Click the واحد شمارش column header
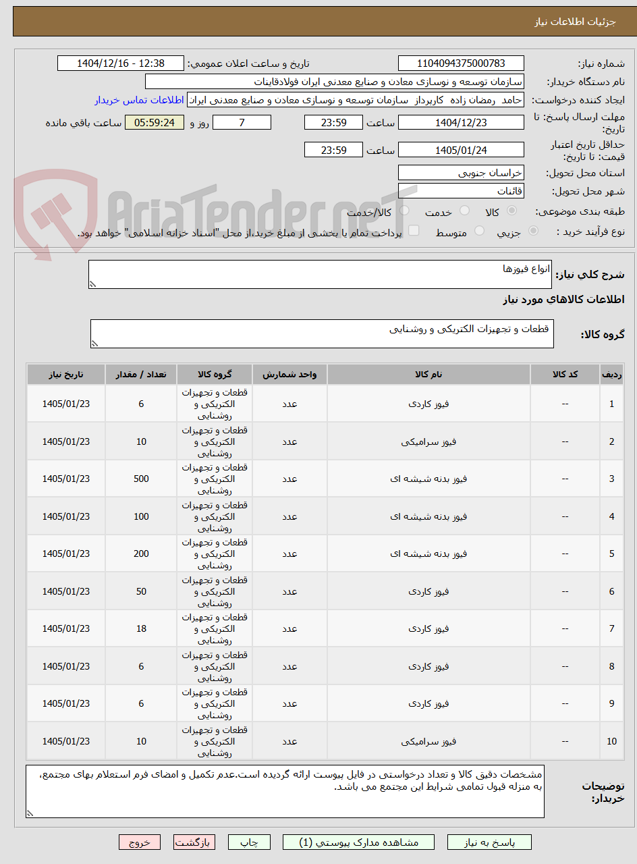637x864 pixels. click(289, 374)
